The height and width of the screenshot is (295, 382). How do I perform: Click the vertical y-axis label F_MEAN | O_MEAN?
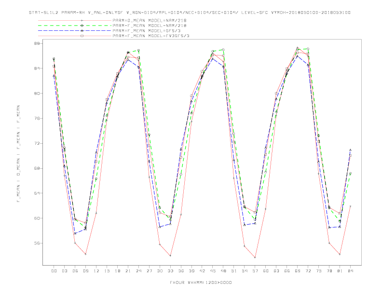[18, 154]
